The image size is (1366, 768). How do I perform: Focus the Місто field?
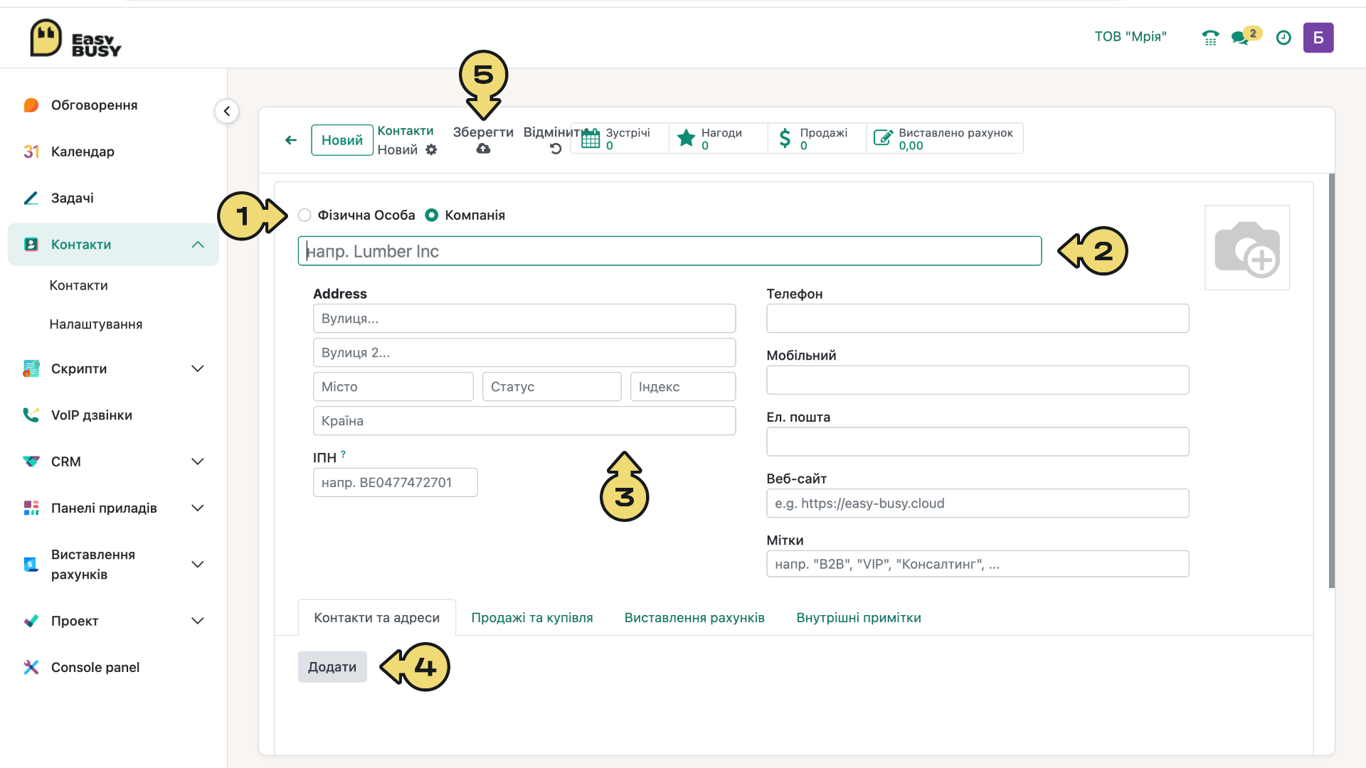pyautogui.click(x=393, y=387)
